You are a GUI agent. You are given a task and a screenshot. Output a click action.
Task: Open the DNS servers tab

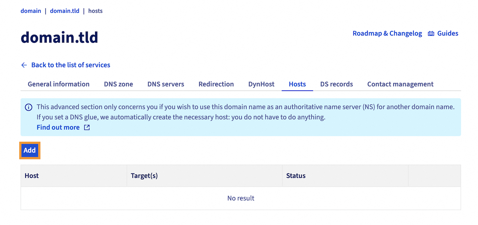click(166, 84)
